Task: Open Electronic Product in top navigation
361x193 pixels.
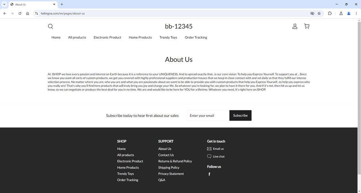Action: 107,37
